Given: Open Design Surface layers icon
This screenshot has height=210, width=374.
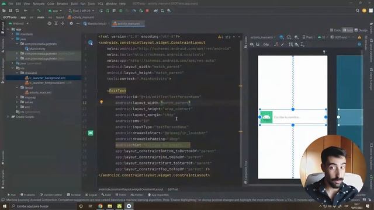Looking at the screenshot, I should click(x=282, y=37).
